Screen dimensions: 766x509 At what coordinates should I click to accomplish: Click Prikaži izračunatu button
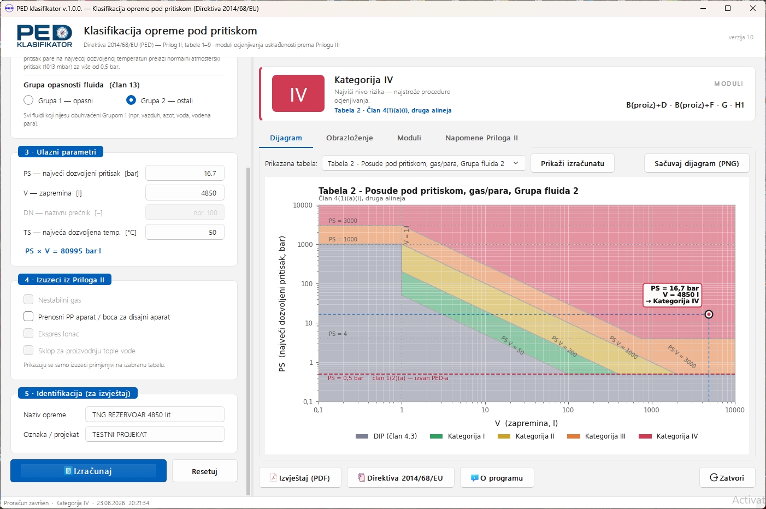coord(573,163)
